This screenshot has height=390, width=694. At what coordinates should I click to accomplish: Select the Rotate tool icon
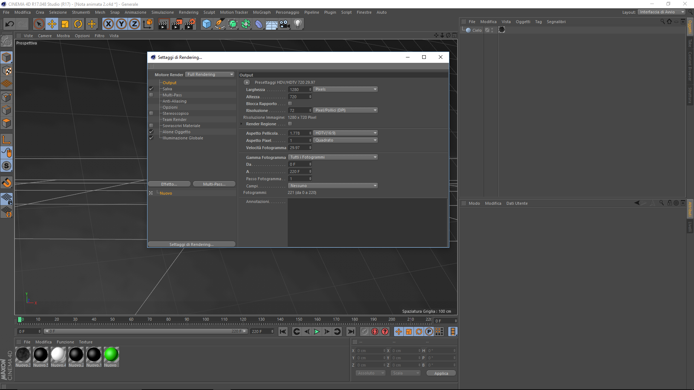[x=78, y=24]
